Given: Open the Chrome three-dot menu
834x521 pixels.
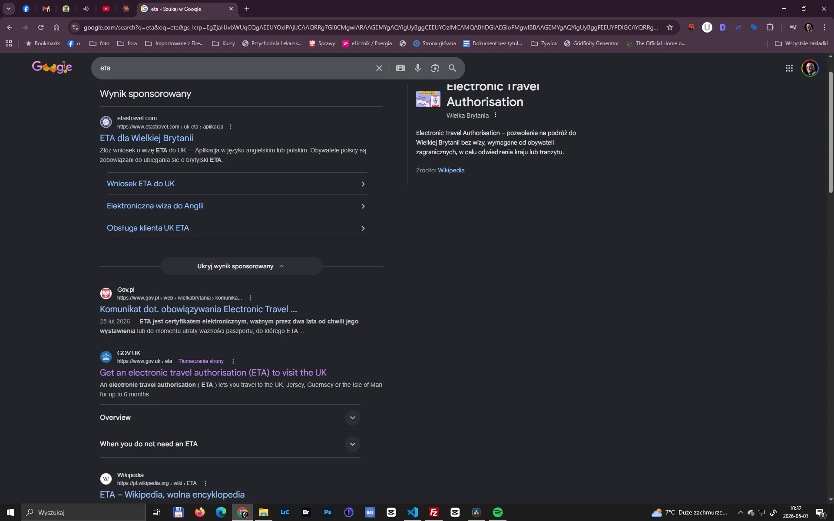Looking at the screenshot, I should [x=824, y=27].
